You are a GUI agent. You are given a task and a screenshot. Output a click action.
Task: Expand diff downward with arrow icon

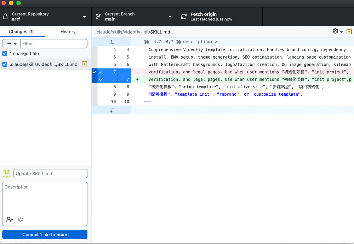point(111,110)
